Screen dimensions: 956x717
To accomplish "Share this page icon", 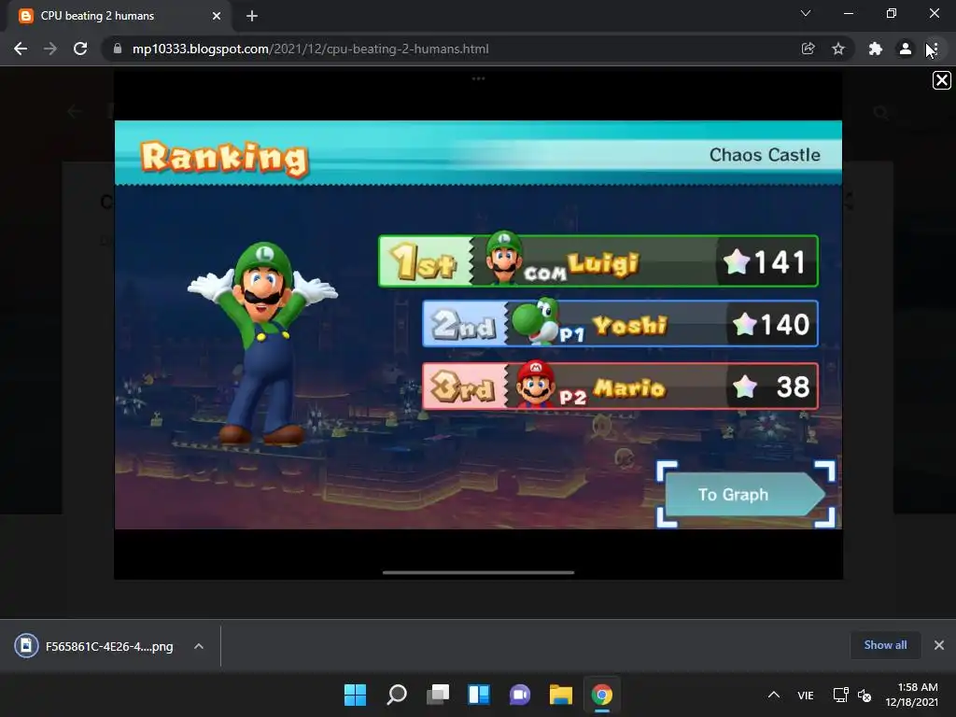I will point(808,49).
